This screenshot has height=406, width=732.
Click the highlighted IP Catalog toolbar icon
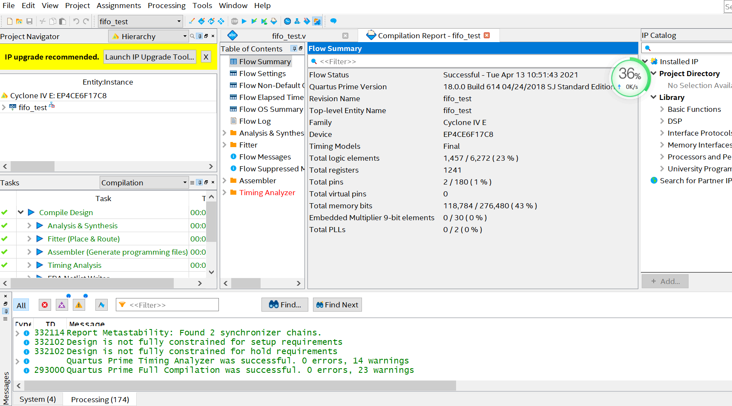coord(317,21)
